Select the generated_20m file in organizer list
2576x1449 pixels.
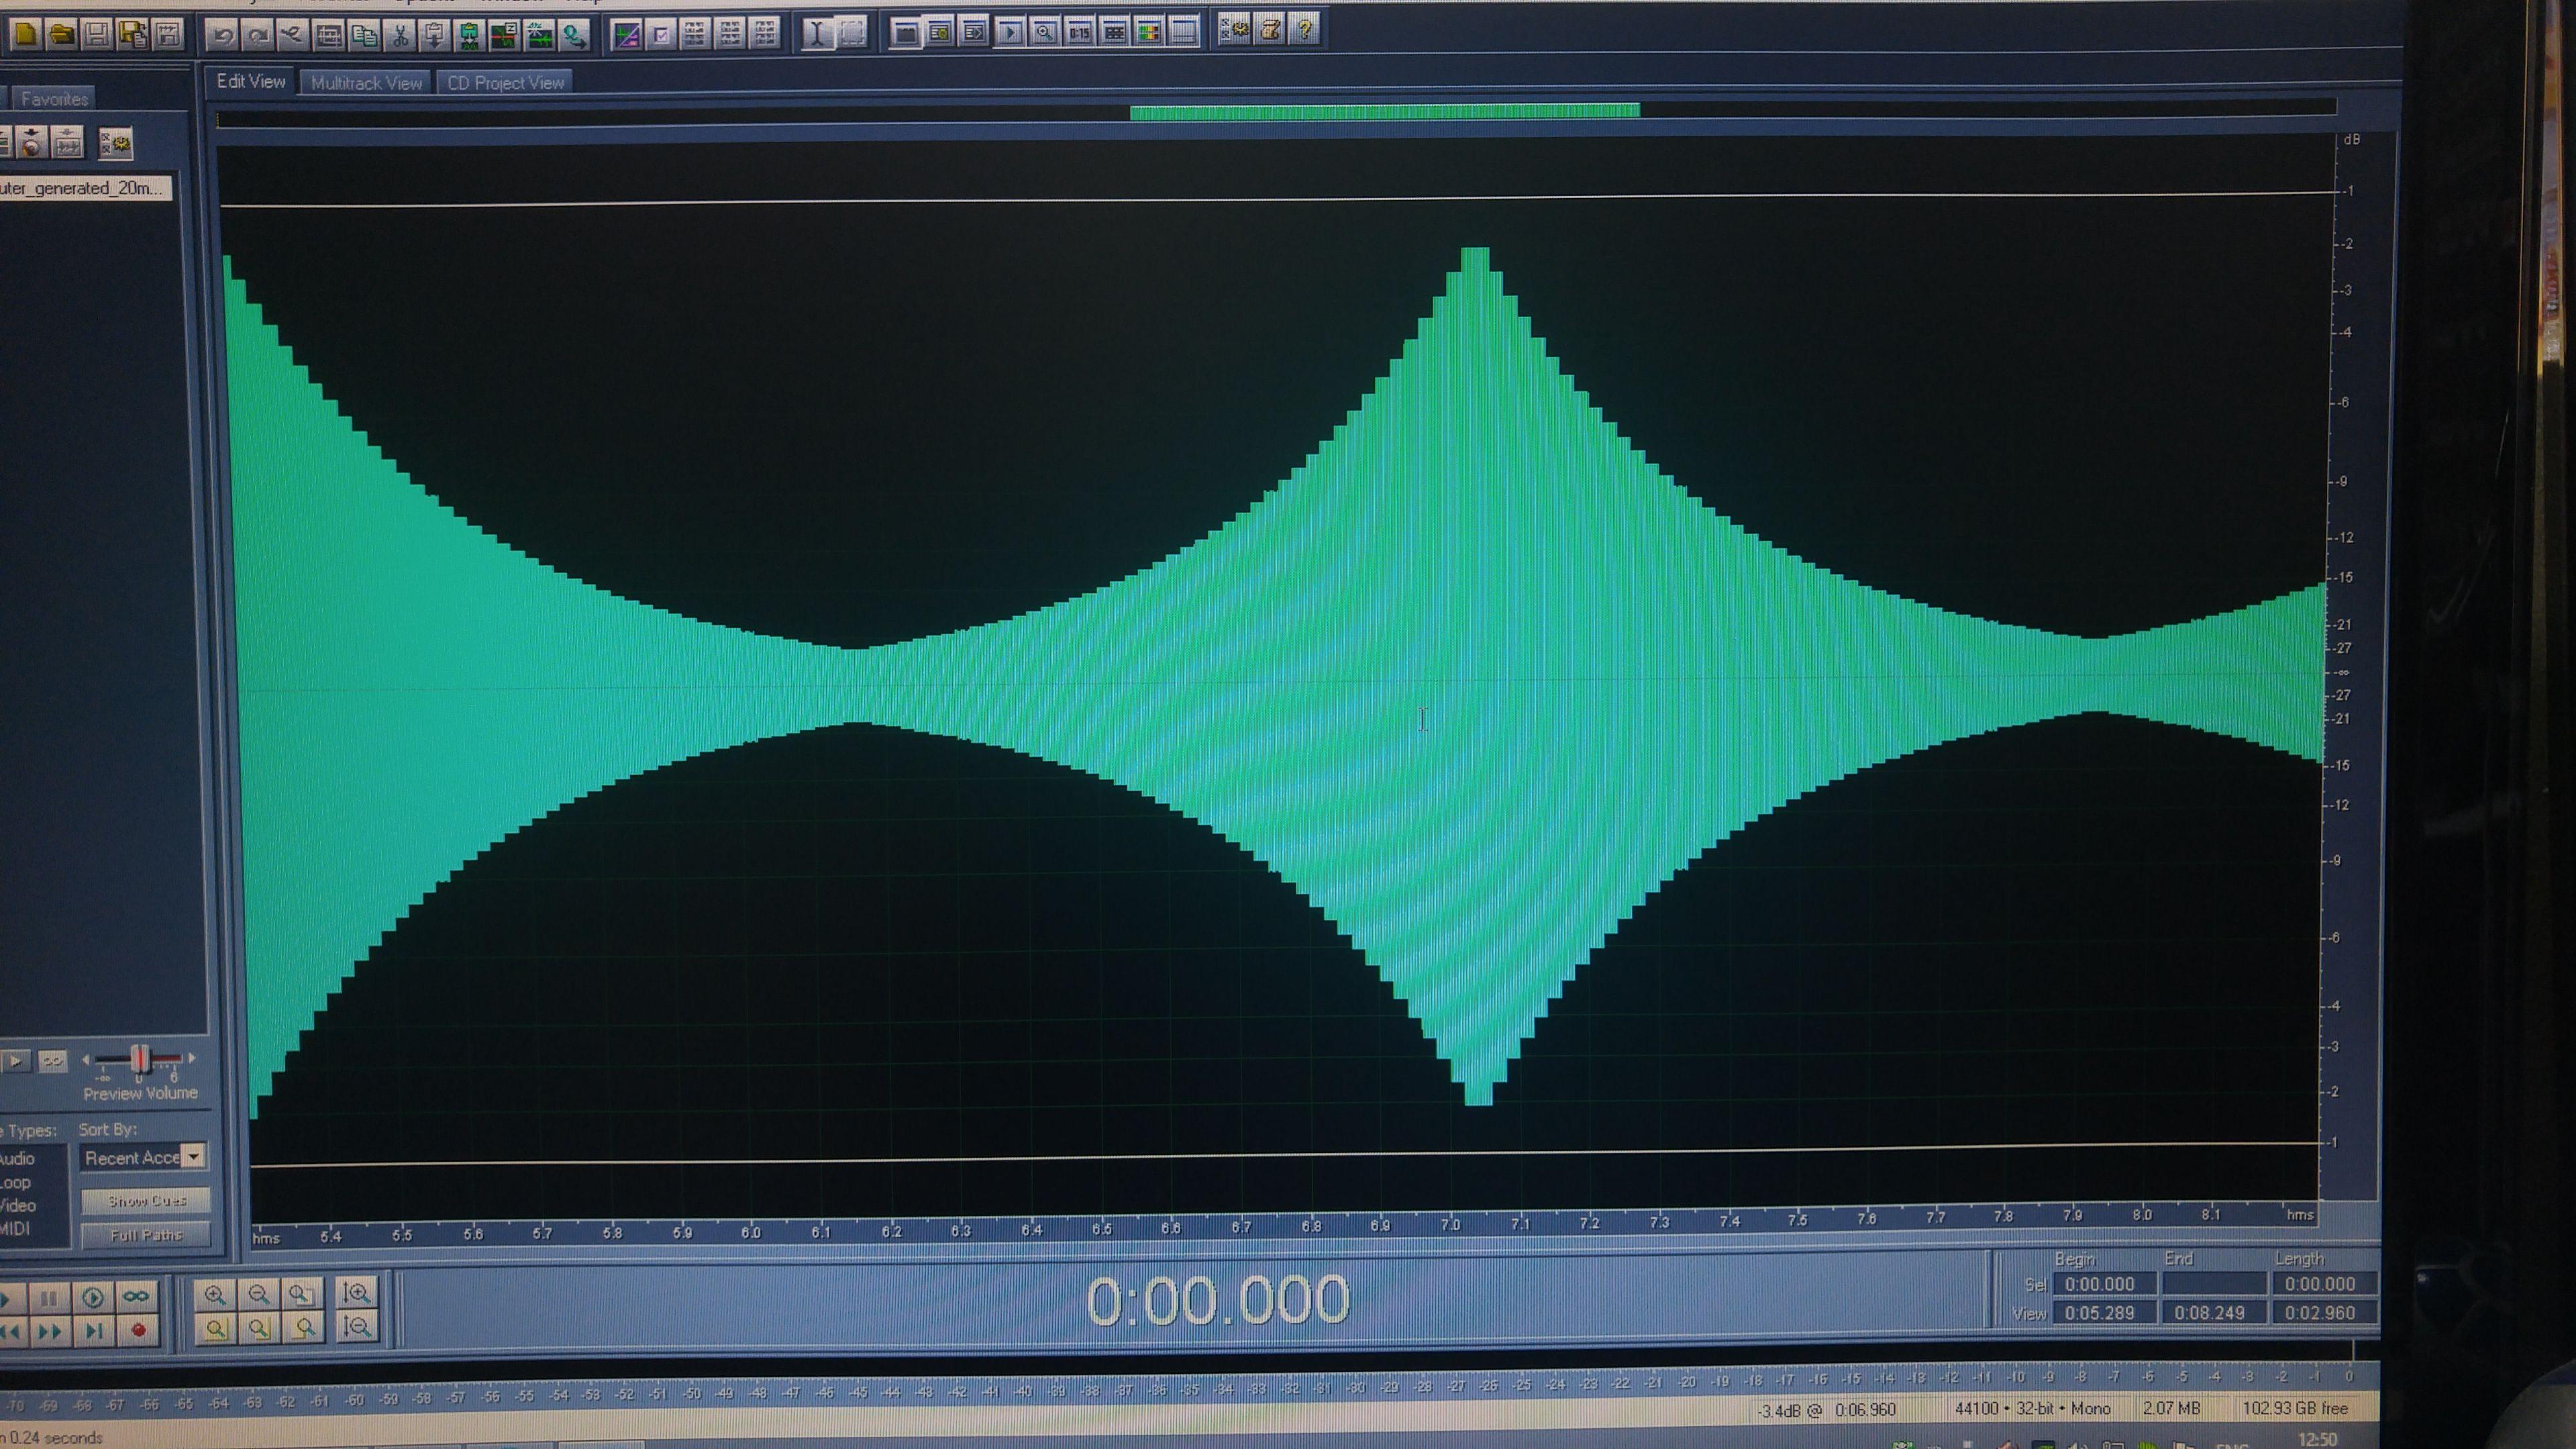coord(85,188)
